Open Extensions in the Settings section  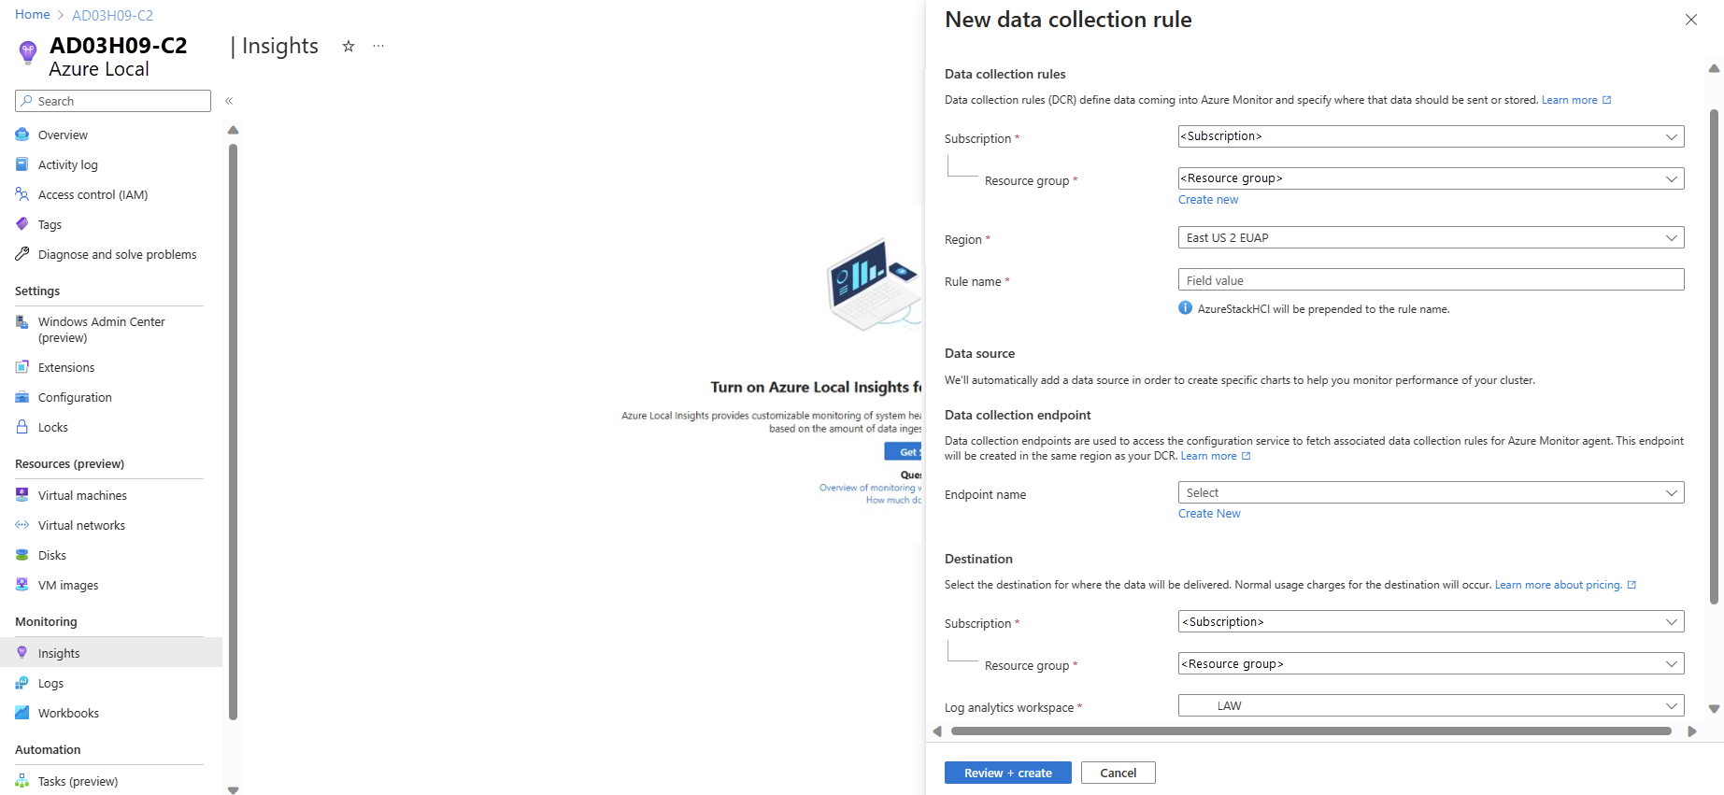coord(66,367)
